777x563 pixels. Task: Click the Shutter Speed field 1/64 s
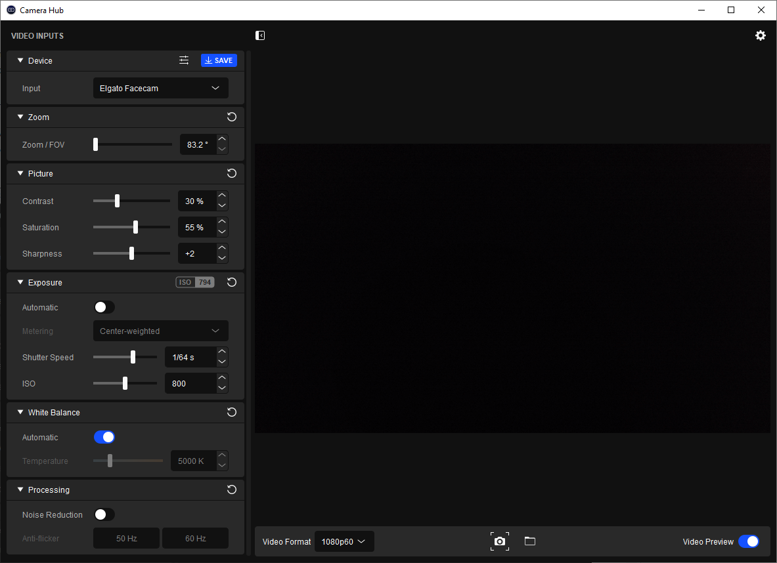click(190, 357)
